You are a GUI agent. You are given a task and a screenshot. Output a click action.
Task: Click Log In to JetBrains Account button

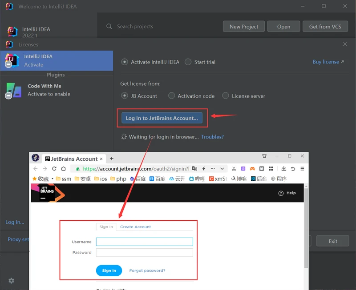pyautogui.click(x=162, y=118)
